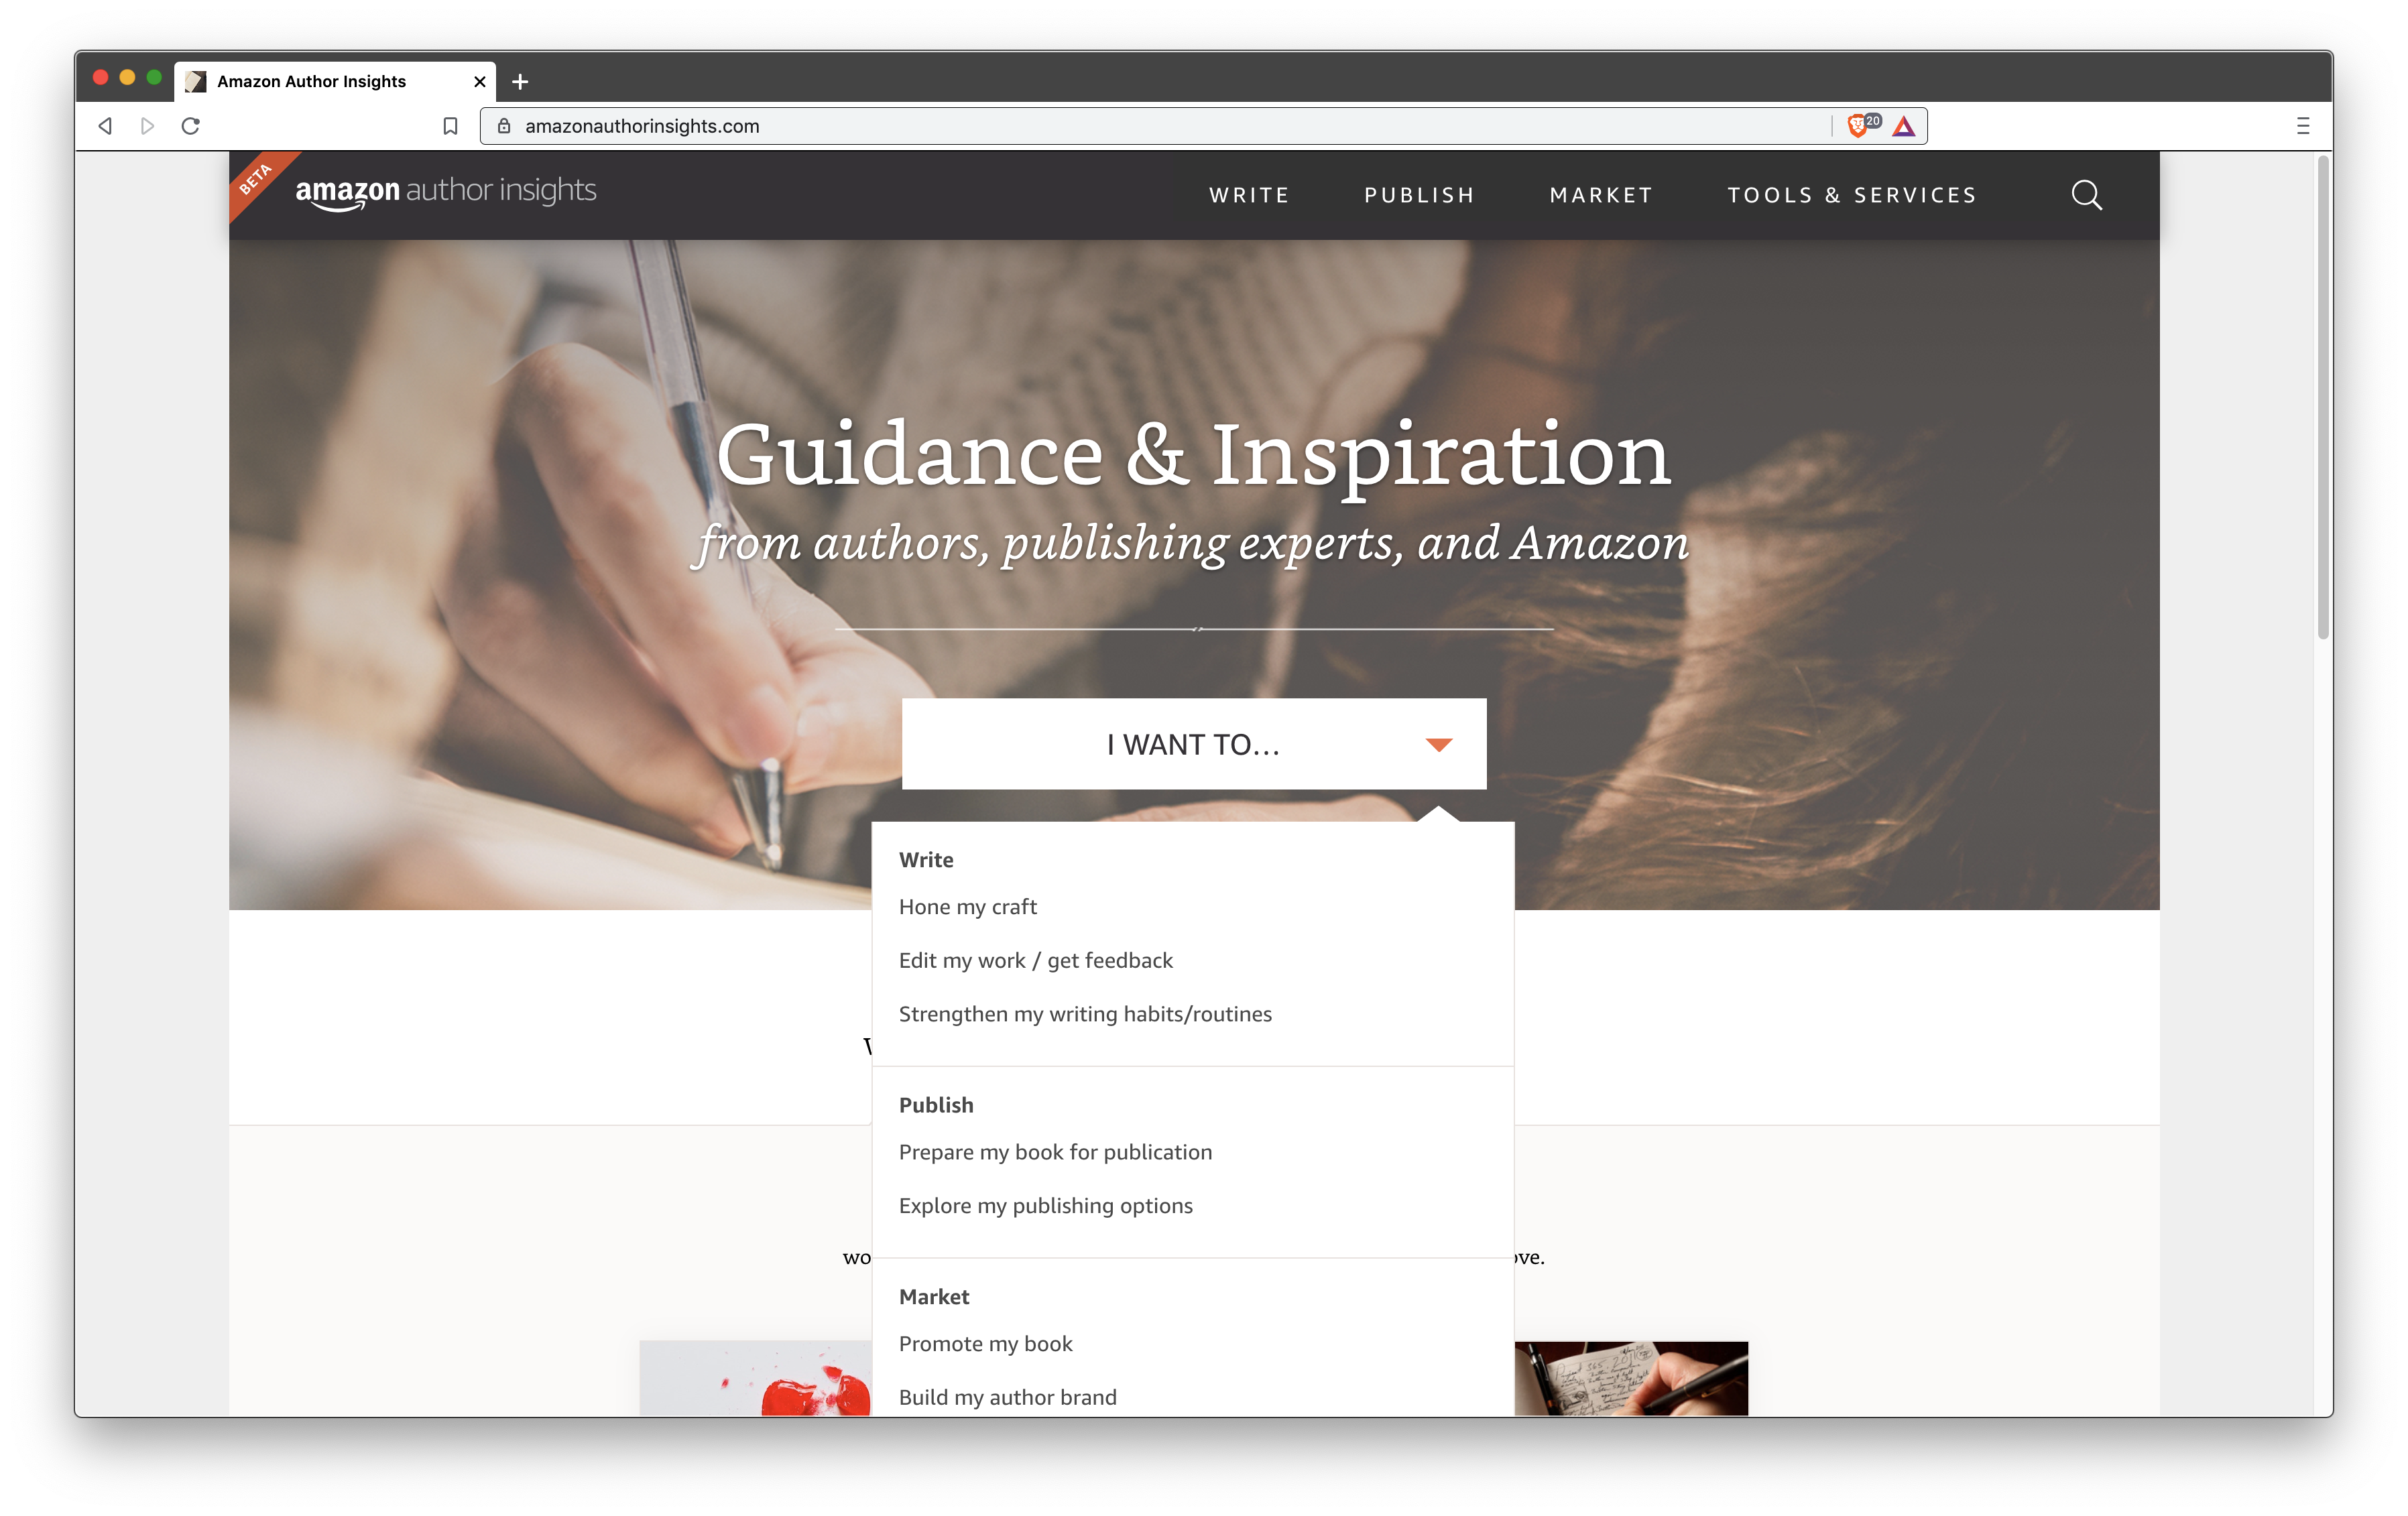This screenshot has width=2408, height=1516.
Task: Select Prepare my book for publication
Action: pyautogui.click(x=1055, y=1152)
